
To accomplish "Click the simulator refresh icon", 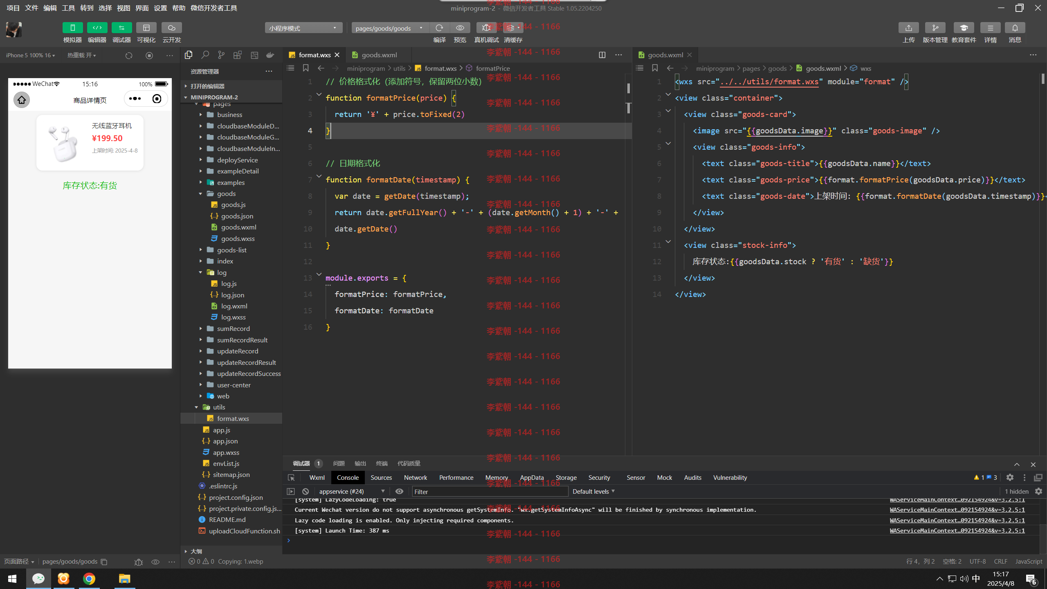I will pyautogui.click(x=129, y=55).
